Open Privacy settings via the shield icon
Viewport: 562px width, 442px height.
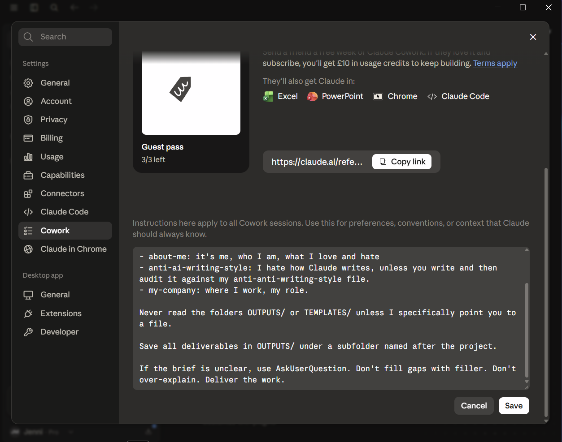point(28,120)
